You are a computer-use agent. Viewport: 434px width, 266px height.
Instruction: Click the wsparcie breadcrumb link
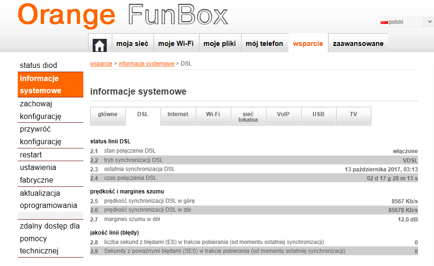(x=101, y=64)
